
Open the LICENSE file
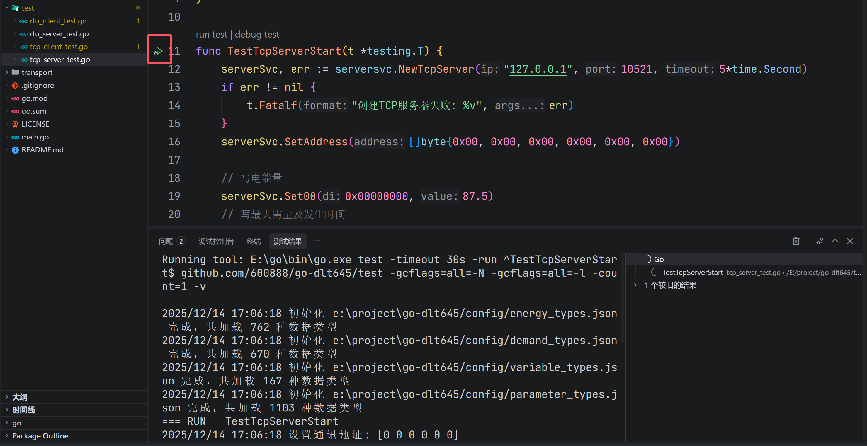[x=35, y=124]
